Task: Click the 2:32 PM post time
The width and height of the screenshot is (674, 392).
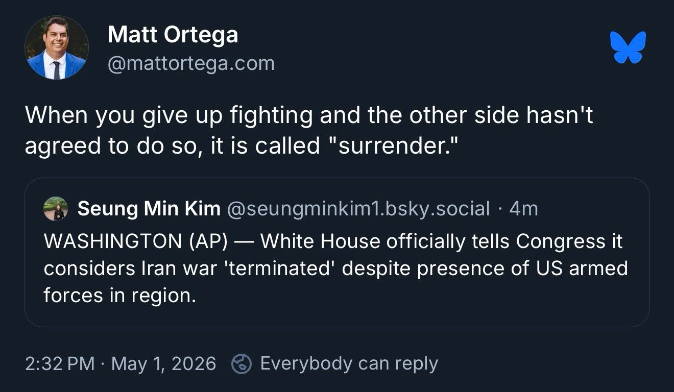Action: click(60, 364)
